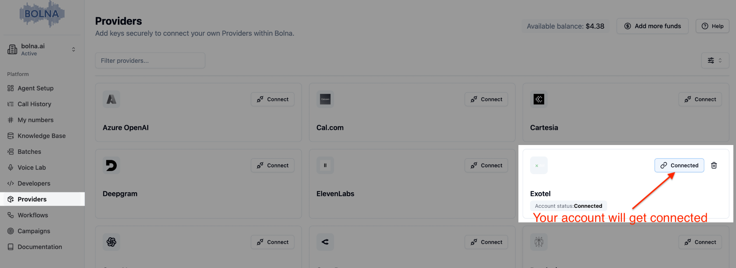Open the Batches sidebar item

[29, 151]
